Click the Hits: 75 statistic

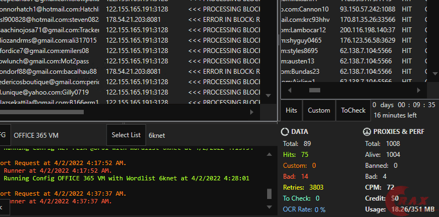click(296, 155)
